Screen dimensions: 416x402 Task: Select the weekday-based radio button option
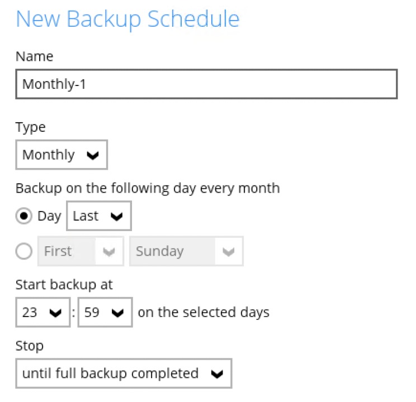23,252
